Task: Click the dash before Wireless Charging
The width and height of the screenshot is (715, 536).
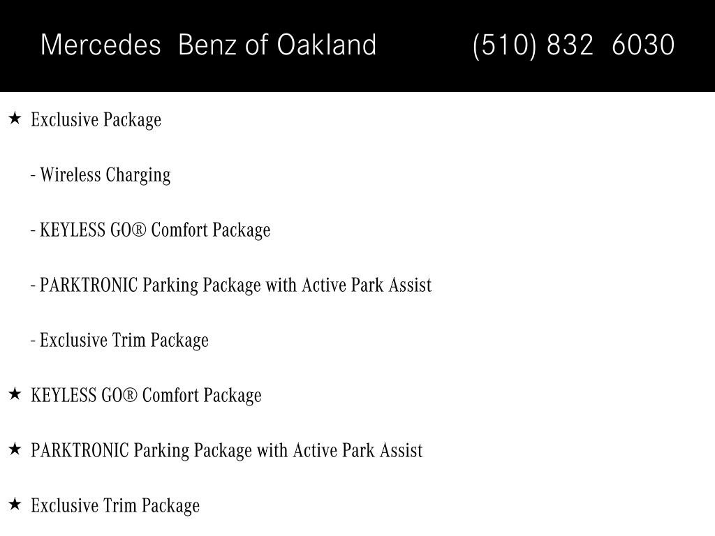Action: (34, 175)
